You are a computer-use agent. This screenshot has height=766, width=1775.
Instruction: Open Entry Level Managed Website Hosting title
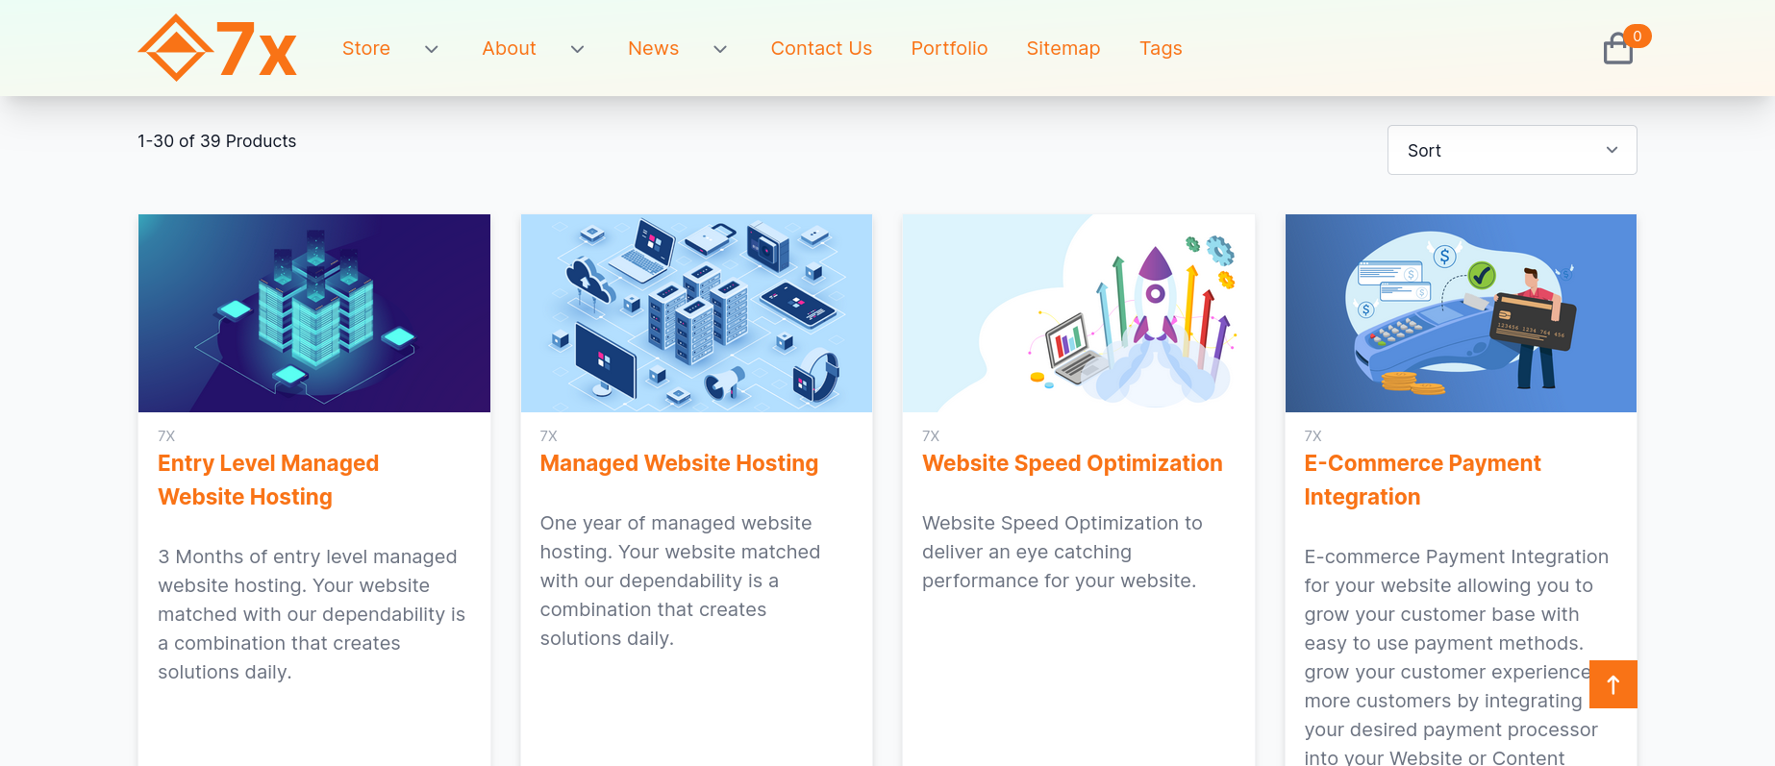point(268,480)
